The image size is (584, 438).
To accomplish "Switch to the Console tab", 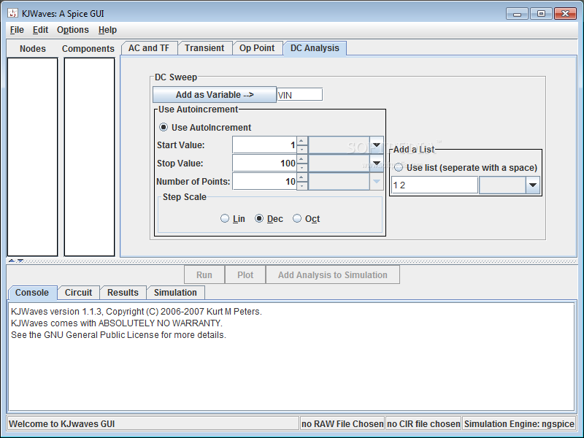I will pyautogui.click(x=32, y=293).
